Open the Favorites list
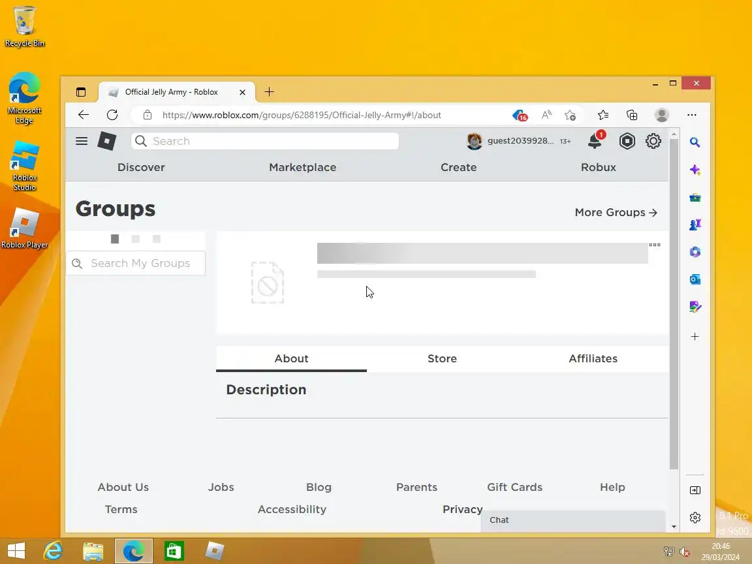 603,115
